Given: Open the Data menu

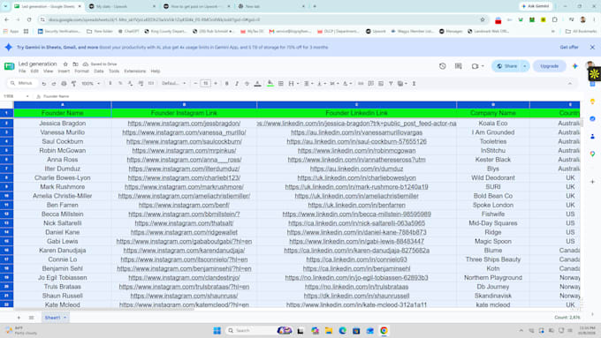Looking at the screenshot, I should pos(99,71).
